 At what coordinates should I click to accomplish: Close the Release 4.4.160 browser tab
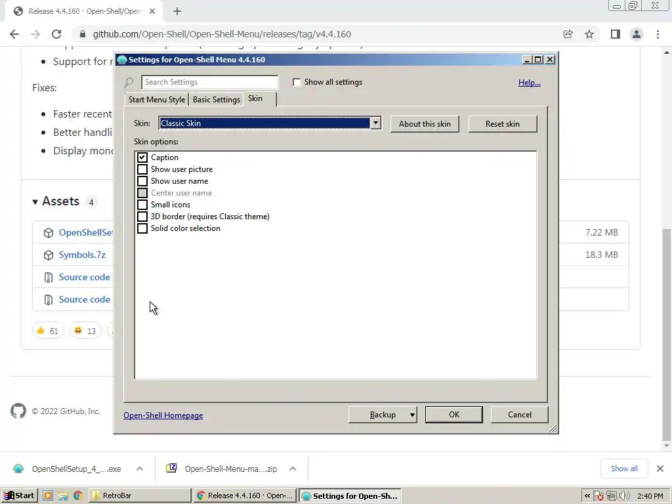point(152,12)
